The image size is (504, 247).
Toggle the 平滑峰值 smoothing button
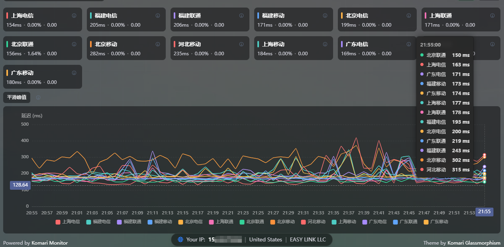coord(17,97)
